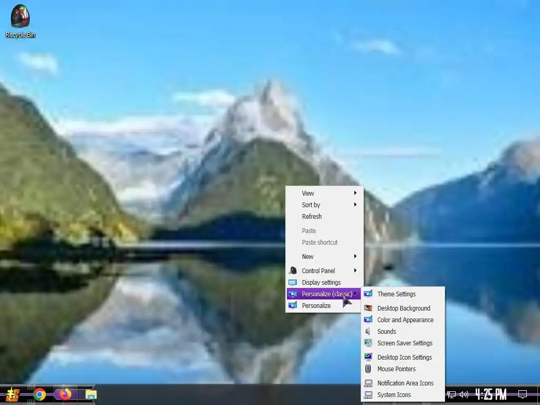Open Display settings from context menu
The height and width of the screenshot is (405, 540).
point(324,283)
